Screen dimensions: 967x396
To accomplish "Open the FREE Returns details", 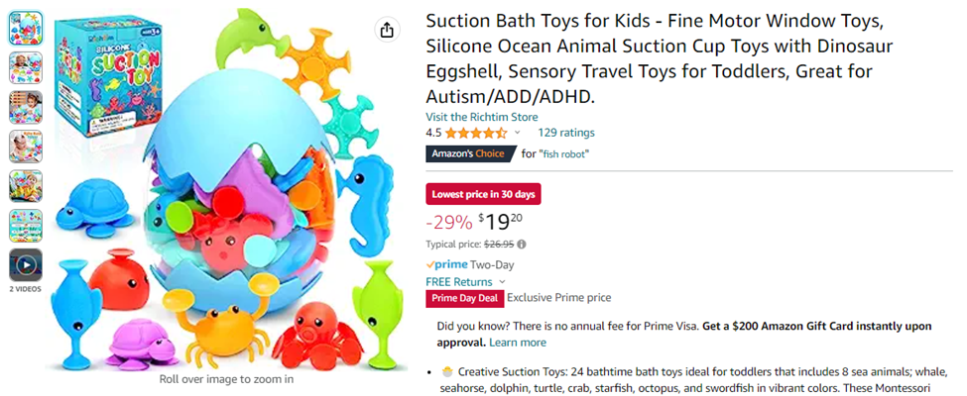I will 459,282.
